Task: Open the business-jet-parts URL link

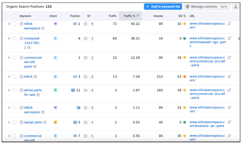Action: tap(207, 124)
